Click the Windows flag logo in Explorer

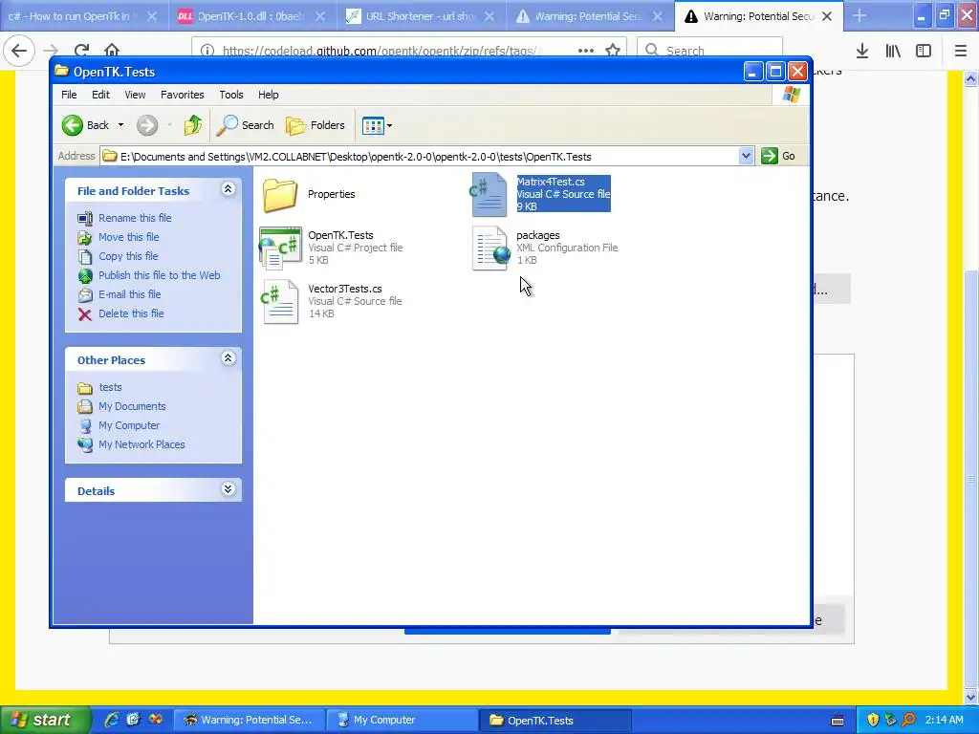(791, 95)
